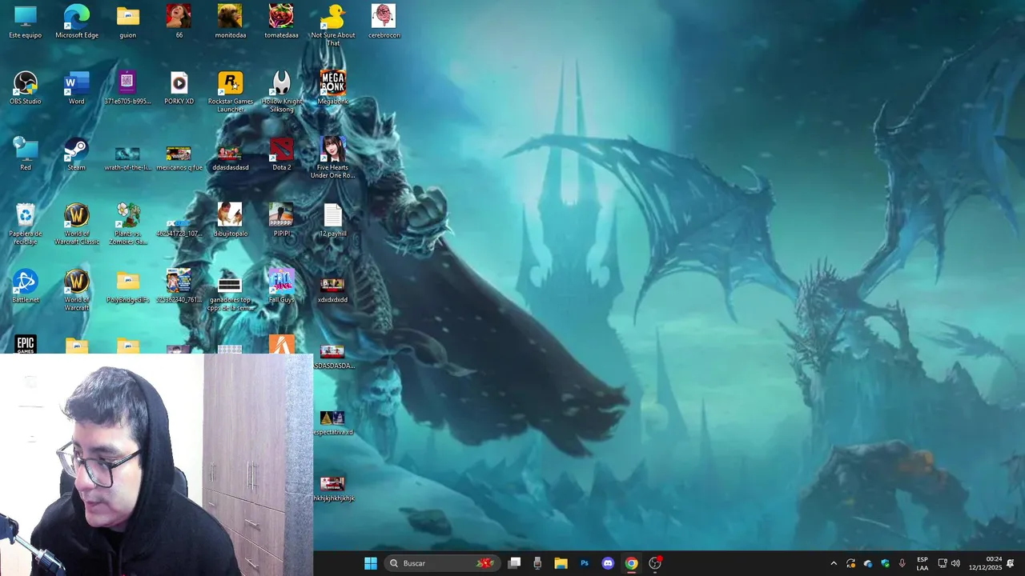Select the World of Warcraft retail shortcut
1025x576 pixels.
point(77,290)
